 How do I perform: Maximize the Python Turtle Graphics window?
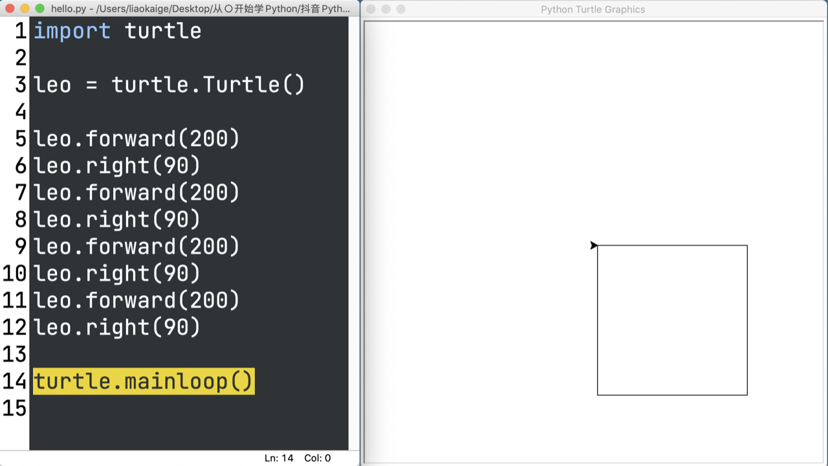400,9
